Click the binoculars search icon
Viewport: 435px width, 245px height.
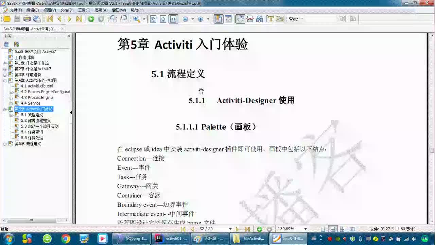tap(260, 19)
